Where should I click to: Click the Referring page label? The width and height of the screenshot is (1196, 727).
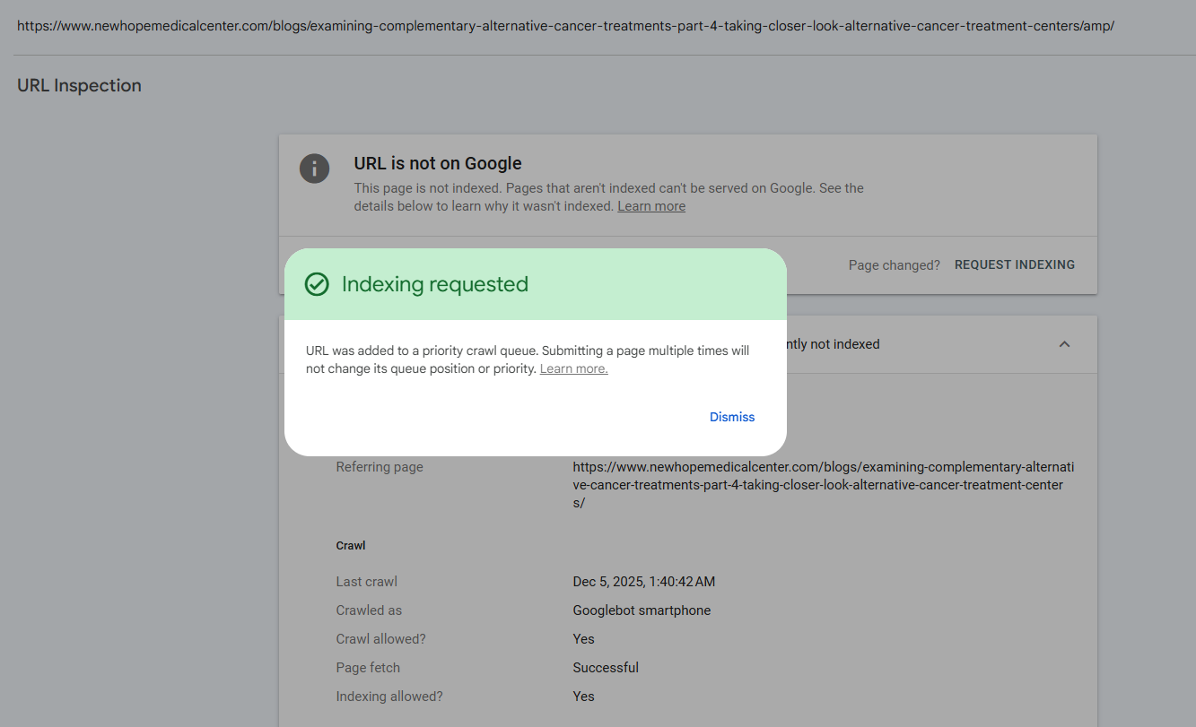[380, 467]
